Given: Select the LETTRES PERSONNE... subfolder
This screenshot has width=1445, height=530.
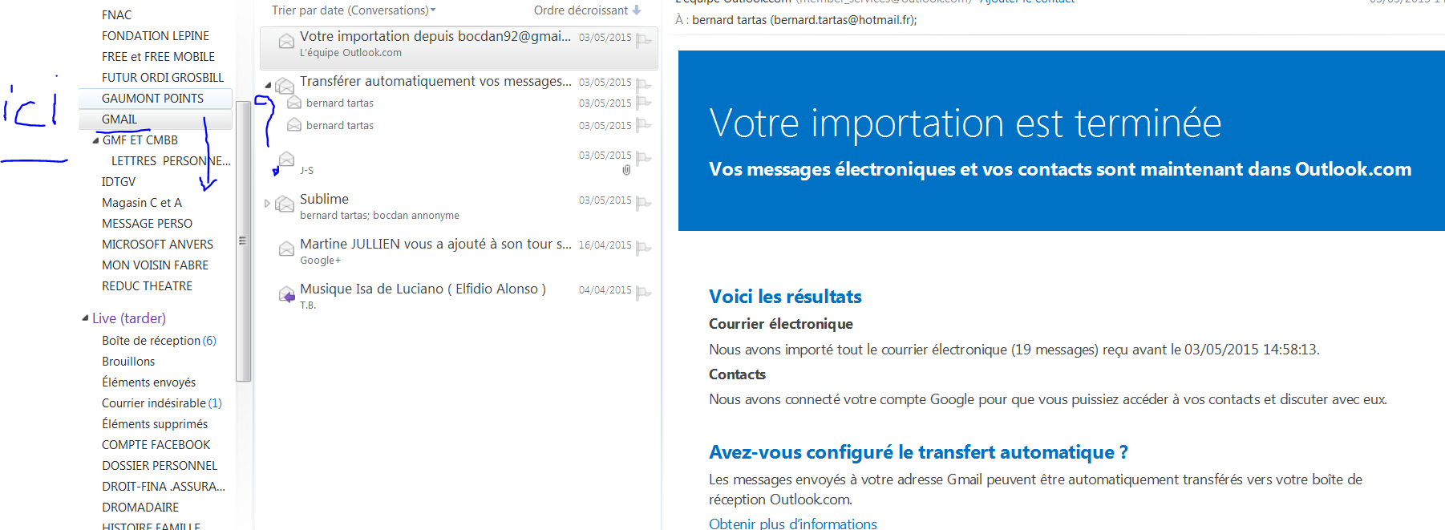Looking at the screenshot, I should (171, 161).
